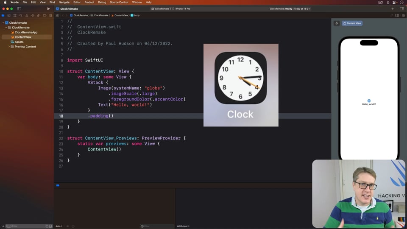The height and width of the screenshot is (229, 407).
Task: Add file with navigator plus button
Action: pos(3,226)
